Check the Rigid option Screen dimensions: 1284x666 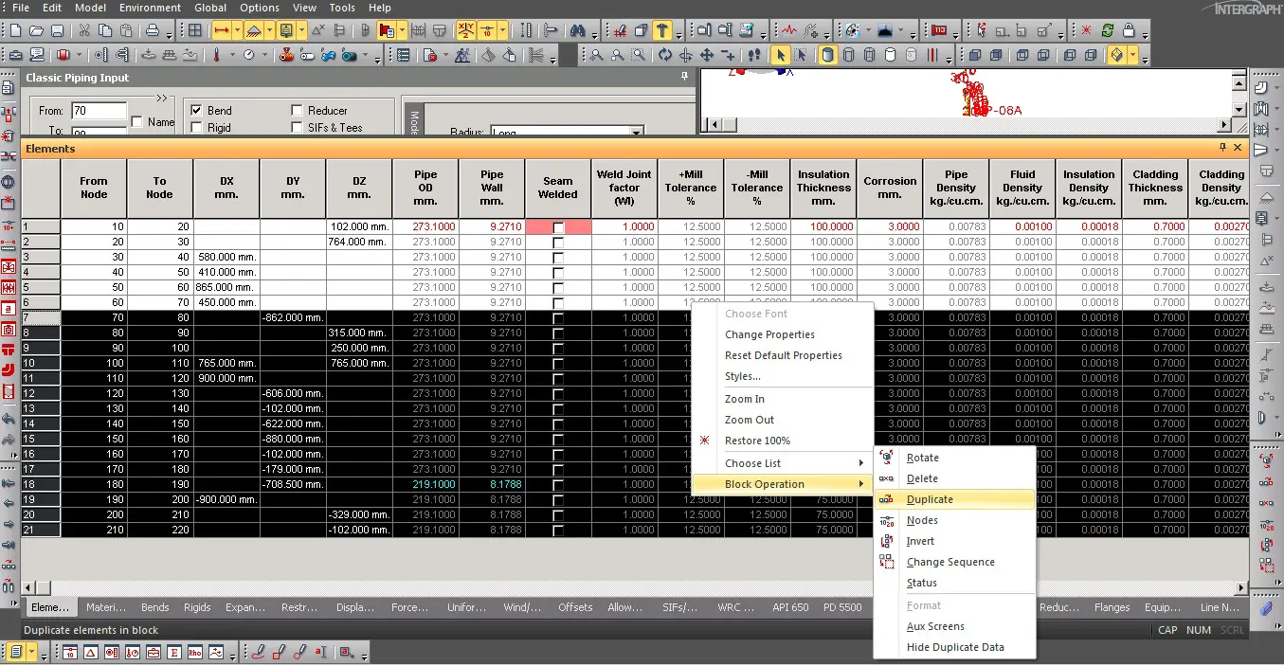tap(195, 126)
